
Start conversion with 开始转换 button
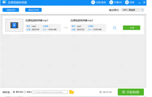131,92
